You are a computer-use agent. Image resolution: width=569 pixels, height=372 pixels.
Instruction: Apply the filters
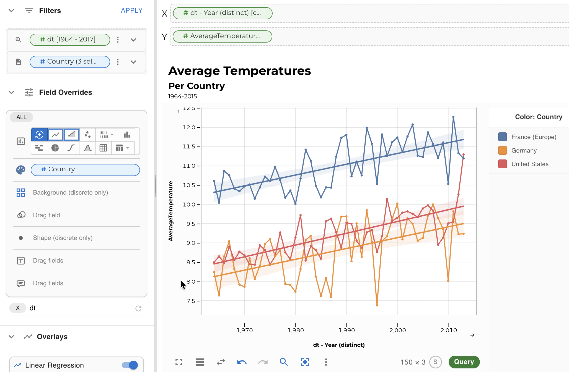[x=132, y=11]
